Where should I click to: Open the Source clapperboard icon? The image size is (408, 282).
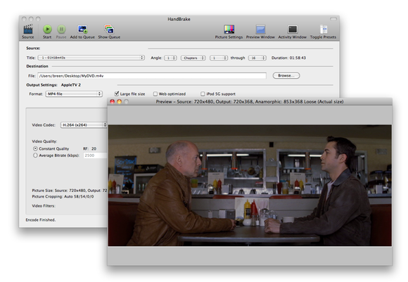tap(28, 29)
